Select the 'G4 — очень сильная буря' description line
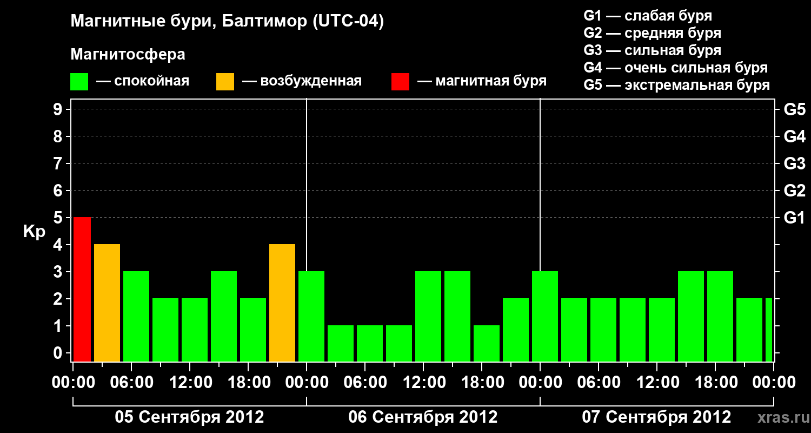This screenshot has height=433, width=811. click(x=676, y=68)
